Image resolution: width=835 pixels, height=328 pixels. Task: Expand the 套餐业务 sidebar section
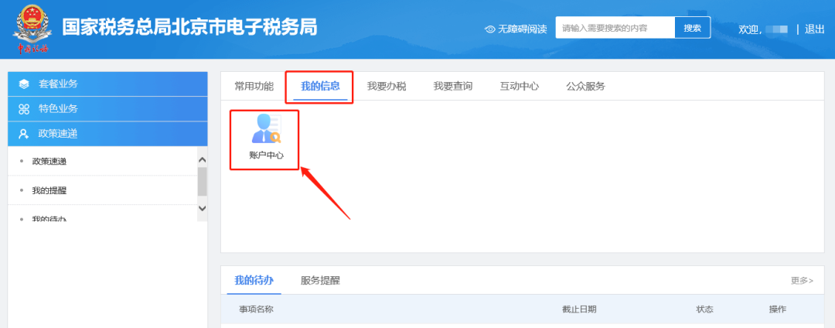click(108, 84)
